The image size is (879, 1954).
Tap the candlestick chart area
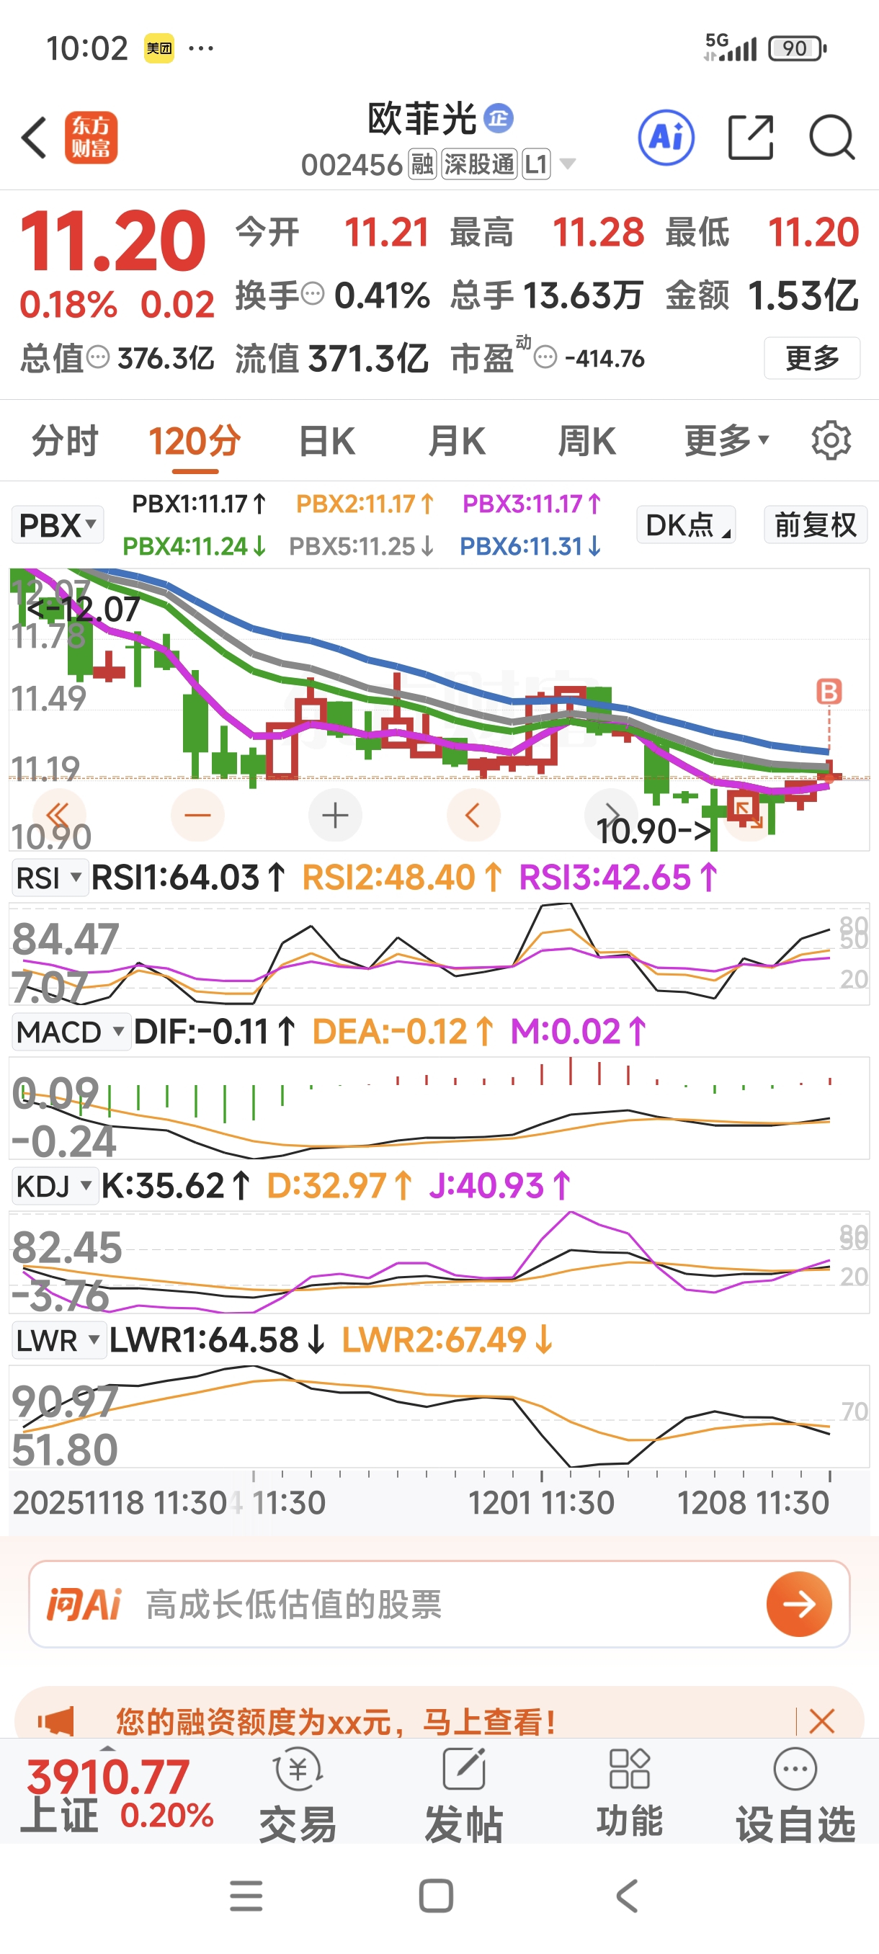(x=439, y=709)
